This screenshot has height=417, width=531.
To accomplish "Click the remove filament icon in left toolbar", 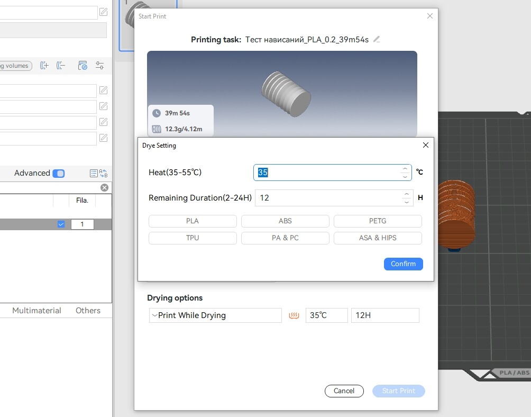I will tap(61, 66).
